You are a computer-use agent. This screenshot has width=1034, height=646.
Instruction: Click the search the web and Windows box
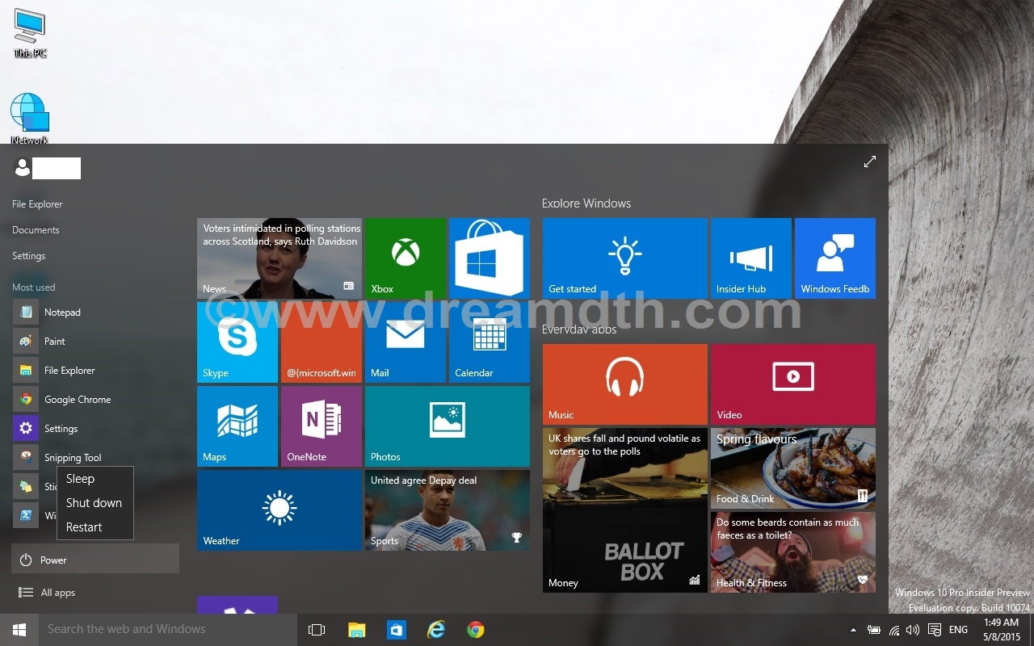pyautogui.click(x=168, y=629)
